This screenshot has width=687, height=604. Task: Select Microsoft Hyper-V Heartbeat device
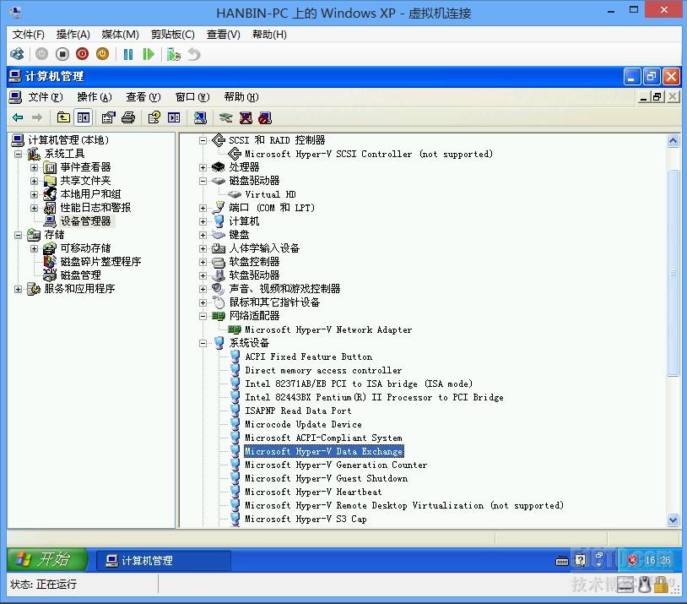pyautogui.click(x=313, y=492)
